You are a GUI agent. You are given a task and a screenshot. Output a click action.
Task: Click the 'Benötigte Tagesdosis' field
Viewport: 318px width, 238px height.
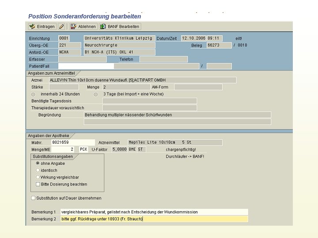(150, 101)
